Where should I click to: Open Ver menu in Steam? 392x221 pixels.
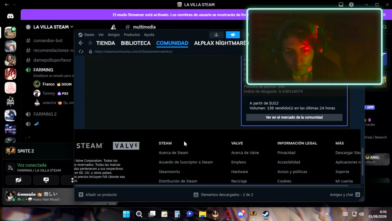click(x=101, y=35)
